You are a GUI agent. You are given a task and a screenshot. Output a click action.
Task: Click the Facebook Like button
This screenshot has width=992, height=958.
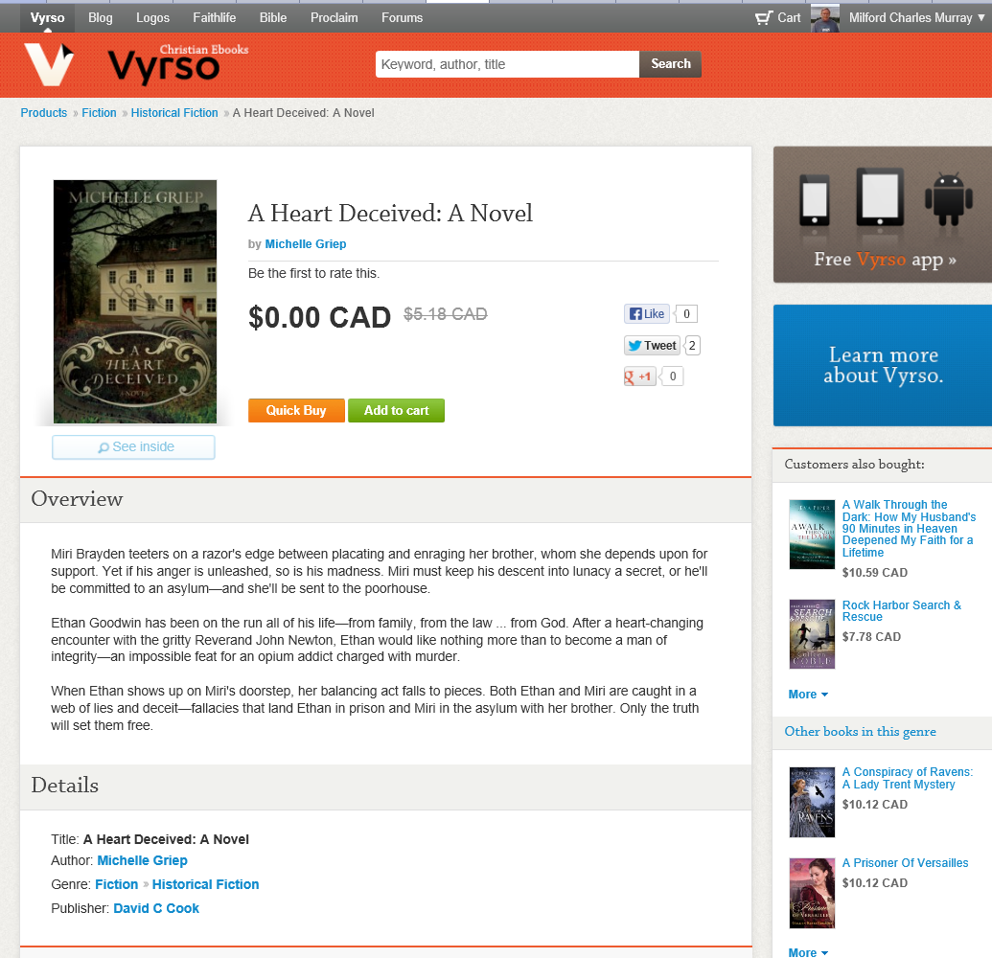click(x=647, y=313)
